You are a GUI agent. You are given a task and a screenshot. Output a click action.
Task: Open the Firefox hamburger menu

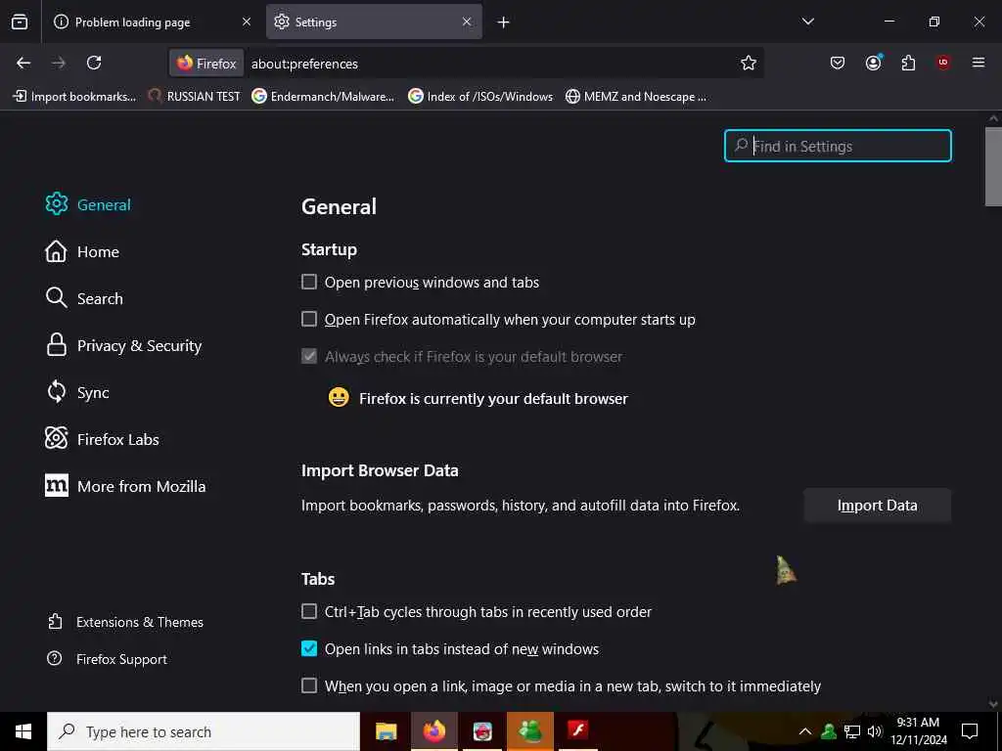[979, 63]
